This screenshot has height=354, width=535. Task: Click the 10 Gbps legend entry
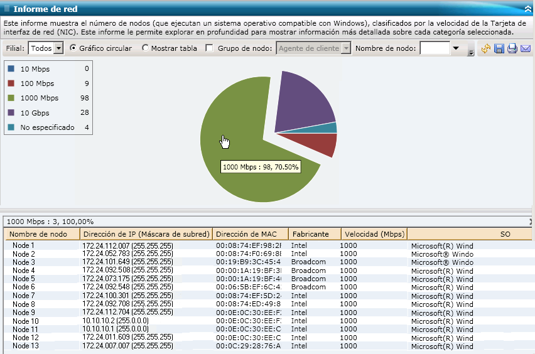point(35,113)
